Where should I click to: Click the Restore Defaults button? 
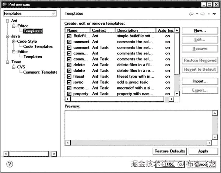pos(170,151)
